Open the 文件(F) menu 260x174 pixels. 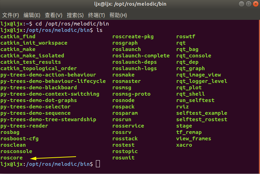point(11,15)
